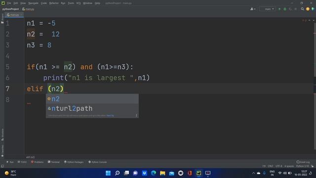Open Microsoft Edge from the taskbar
Image resolution: width=316 pixels, height=178 pixels.
click(154, 173)
